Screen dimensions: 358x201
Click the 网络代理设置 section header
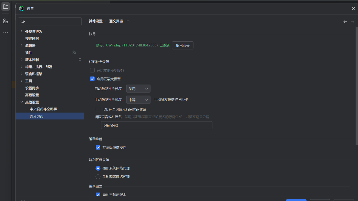click(99, 160)
